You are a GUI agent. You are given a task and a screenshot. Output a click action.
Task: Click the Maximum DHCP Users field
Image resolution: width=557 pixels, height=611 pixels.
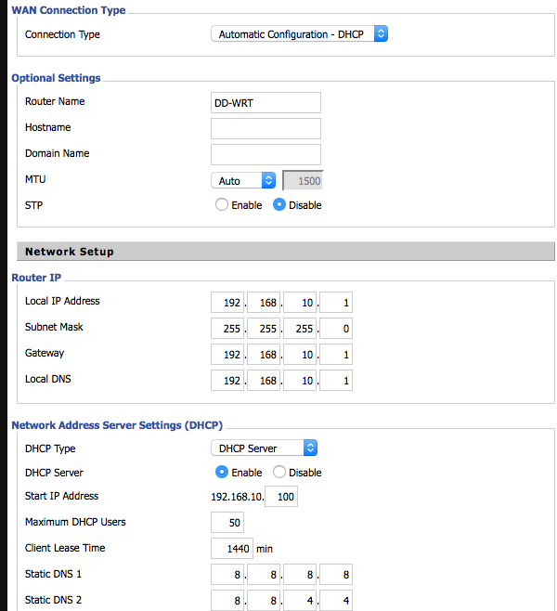tap(227, 523)
